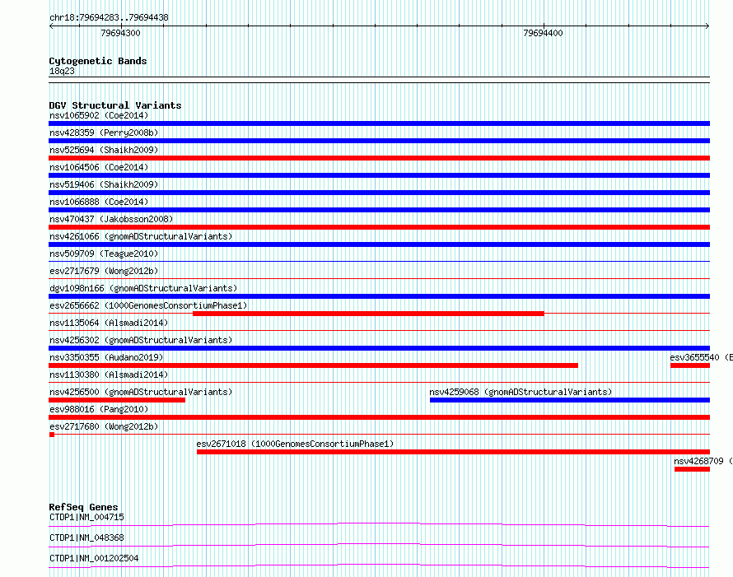Image resolution: width=733 pixels, height=577 pixels.
Task: Open the nsv1064506 (Coe2014) variant label
Action: pyautogui.click(x=99, y=167)
